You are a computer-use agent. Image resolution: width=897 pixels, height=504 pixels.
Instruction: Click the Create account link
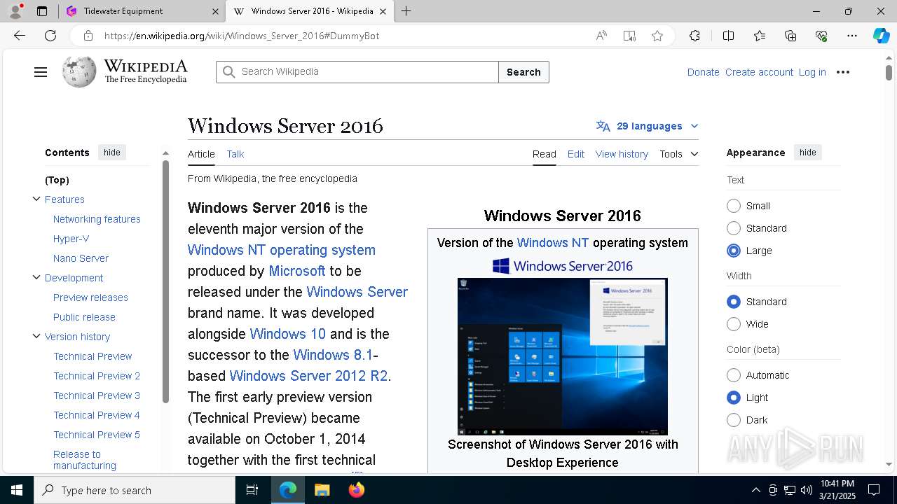tap(759, 72)
